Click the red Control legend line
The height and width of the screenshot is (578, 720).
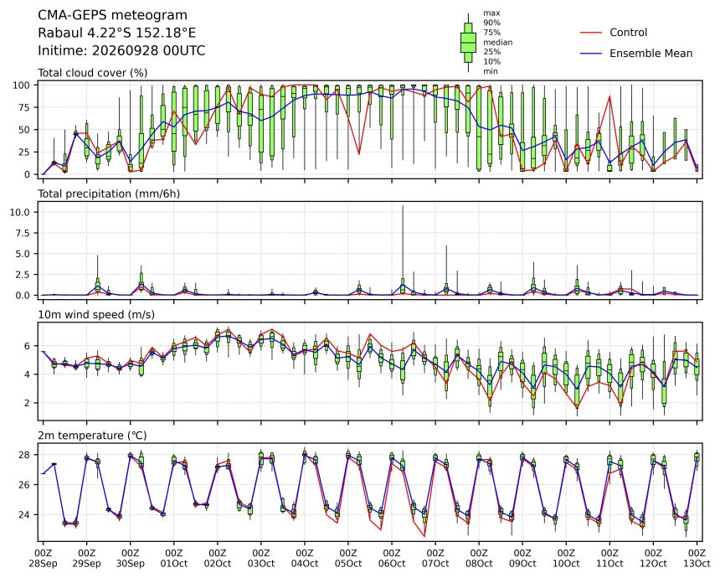tap(591, 33)
